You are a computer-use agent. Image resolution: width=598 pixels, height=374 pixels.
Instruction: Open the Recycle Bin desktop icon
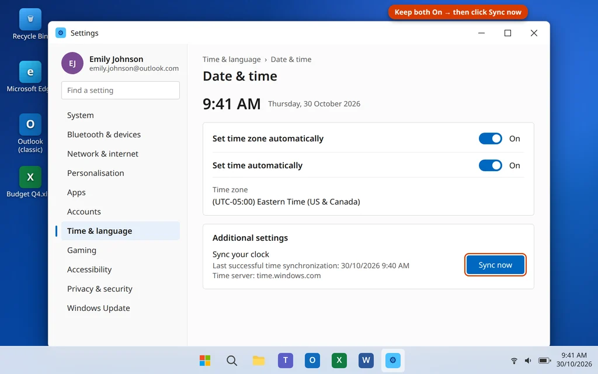point(30,24)
